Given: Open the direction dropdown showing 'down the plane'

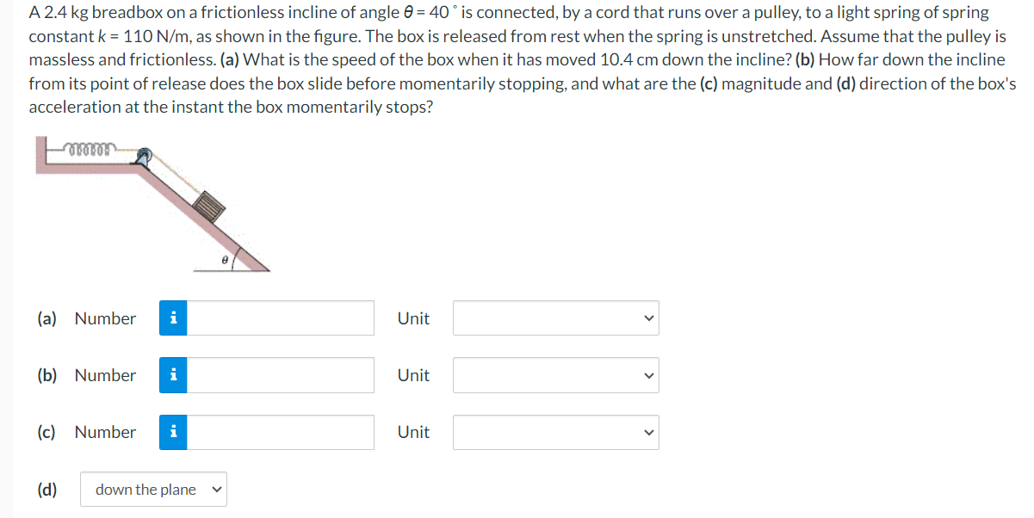Looking at the screenshot, I should click(153, 489).
